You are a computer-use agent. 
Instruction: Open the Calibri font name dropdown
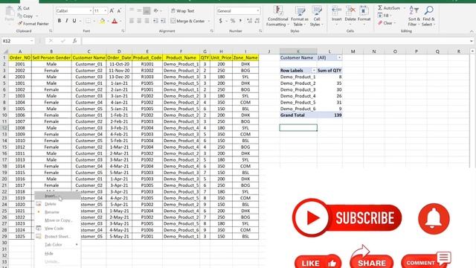[x=91, y=11]
